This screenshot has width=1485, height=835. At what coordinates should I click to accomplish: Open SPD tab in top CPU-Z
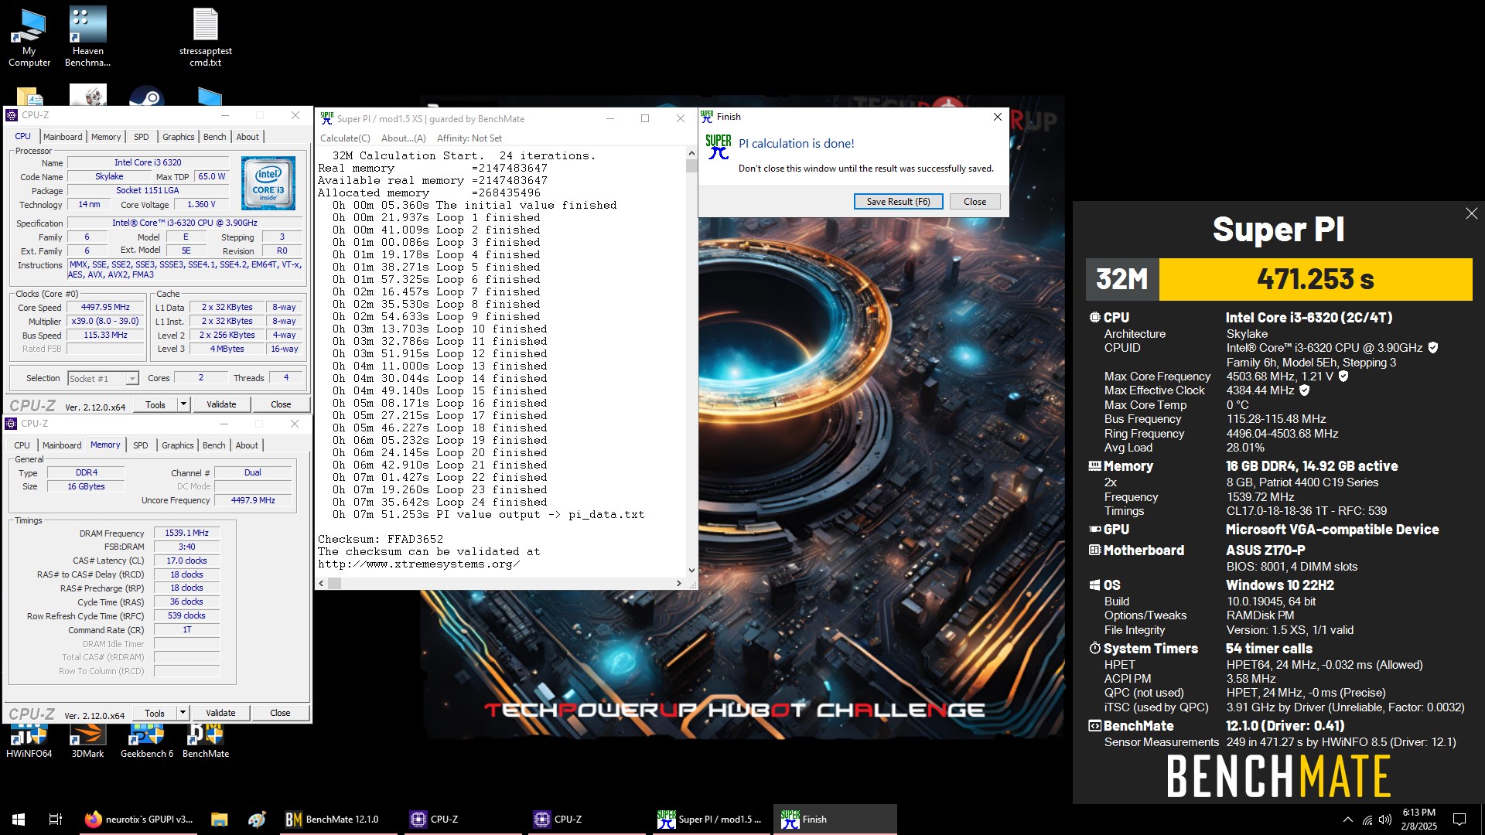142,137
